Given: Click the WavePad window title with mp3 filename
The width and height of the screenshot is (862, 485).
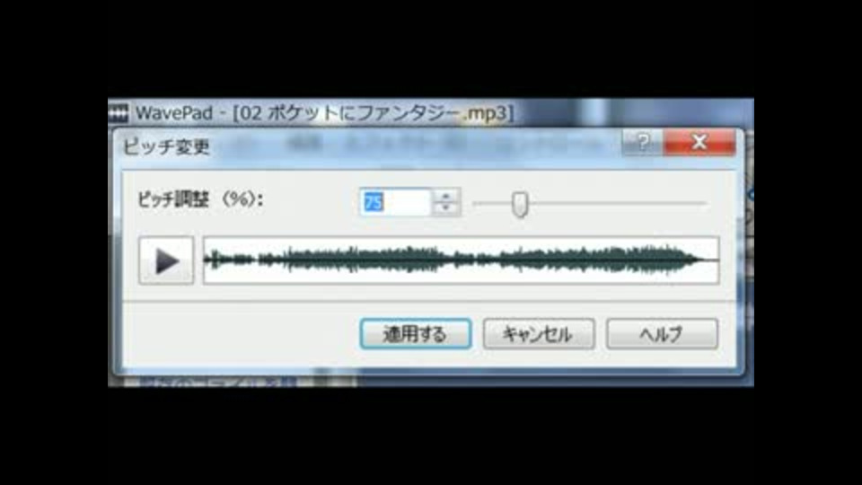Looking at the screenshot, I should click(324, 113).
